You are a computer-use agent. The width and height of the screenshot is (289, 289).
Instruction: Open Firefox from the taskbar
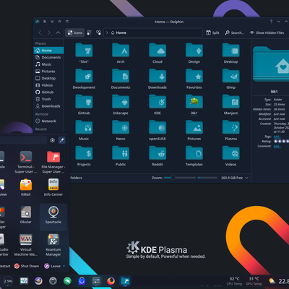pyautogui.click(x=111, y=281)
